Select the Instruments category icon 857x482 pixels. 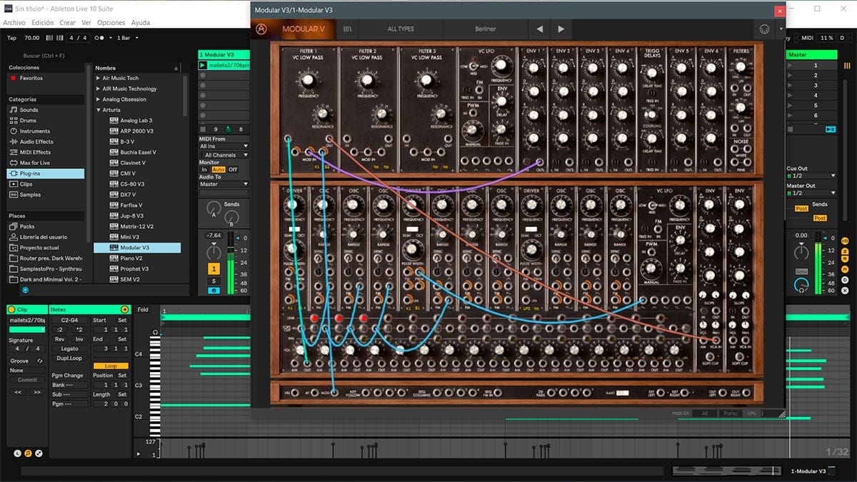coord(13,131)
